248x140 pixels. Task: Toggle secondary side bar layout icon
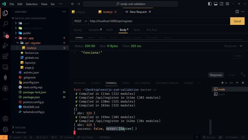click(221, 4)
